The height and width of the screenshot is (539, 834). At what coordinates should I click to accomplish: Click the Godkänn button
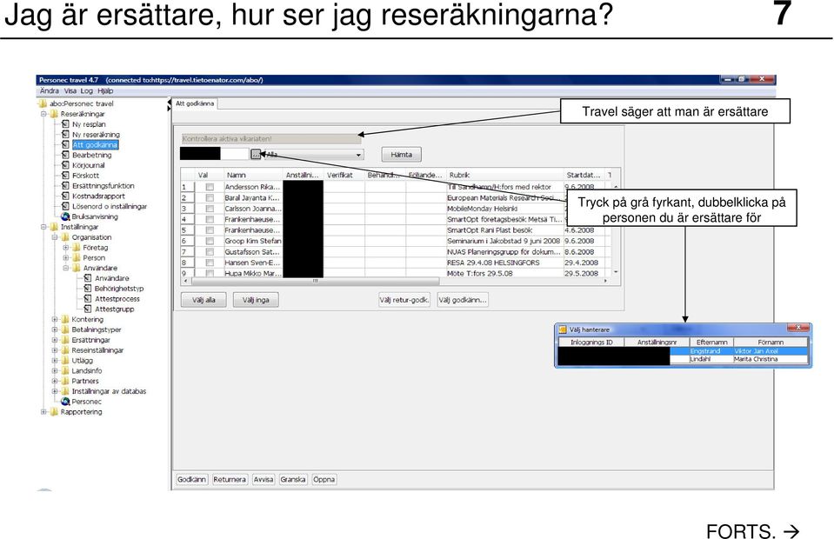192,480
